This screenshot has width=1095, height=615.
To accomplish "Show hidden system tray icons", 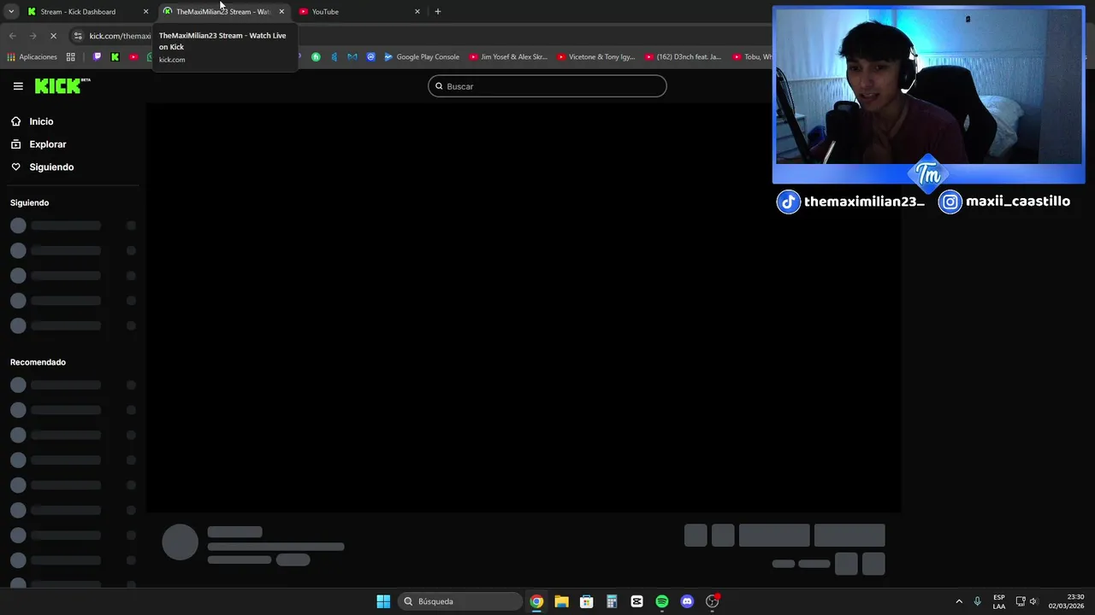I will coord(959,601).
